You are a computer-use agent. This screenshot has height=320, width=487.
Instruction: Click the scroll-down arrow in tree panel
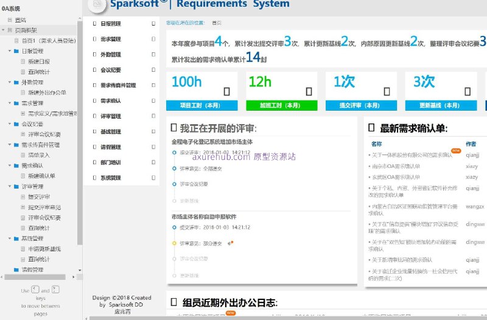tap(80, 270)
